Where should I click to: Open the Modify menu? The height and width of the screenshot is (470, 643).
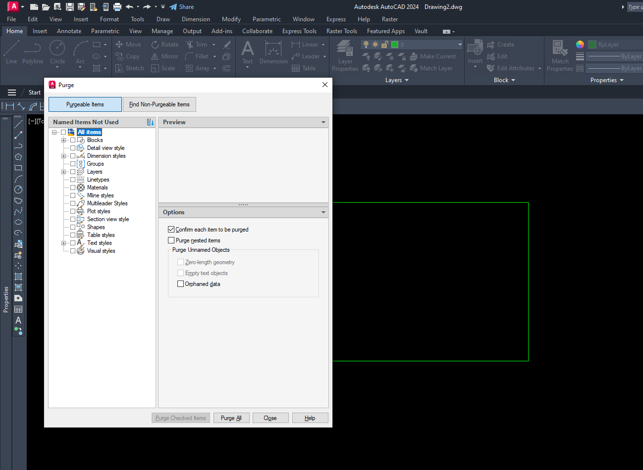pyautogui.click(x=231, y=19)
